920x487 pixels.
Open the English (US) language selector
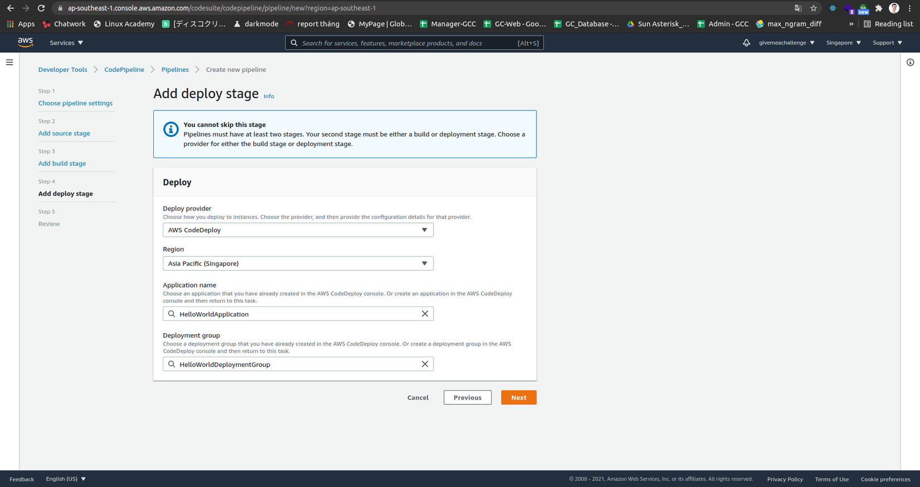pos(66,479)
